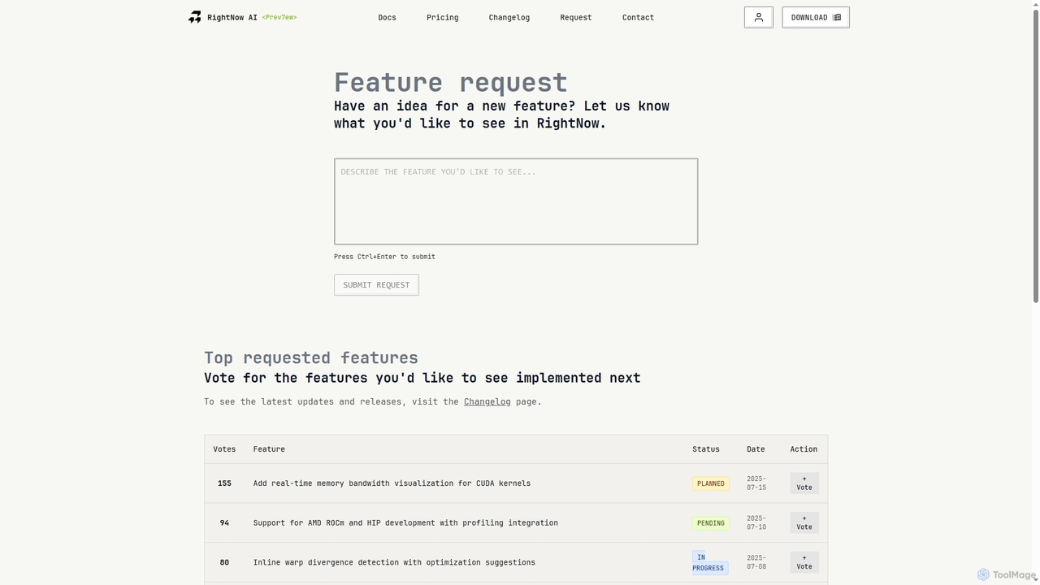Screen dimensions: 1040x585
Task: Click the SUBMIT REQUEST button
Action: coord(376,284)
